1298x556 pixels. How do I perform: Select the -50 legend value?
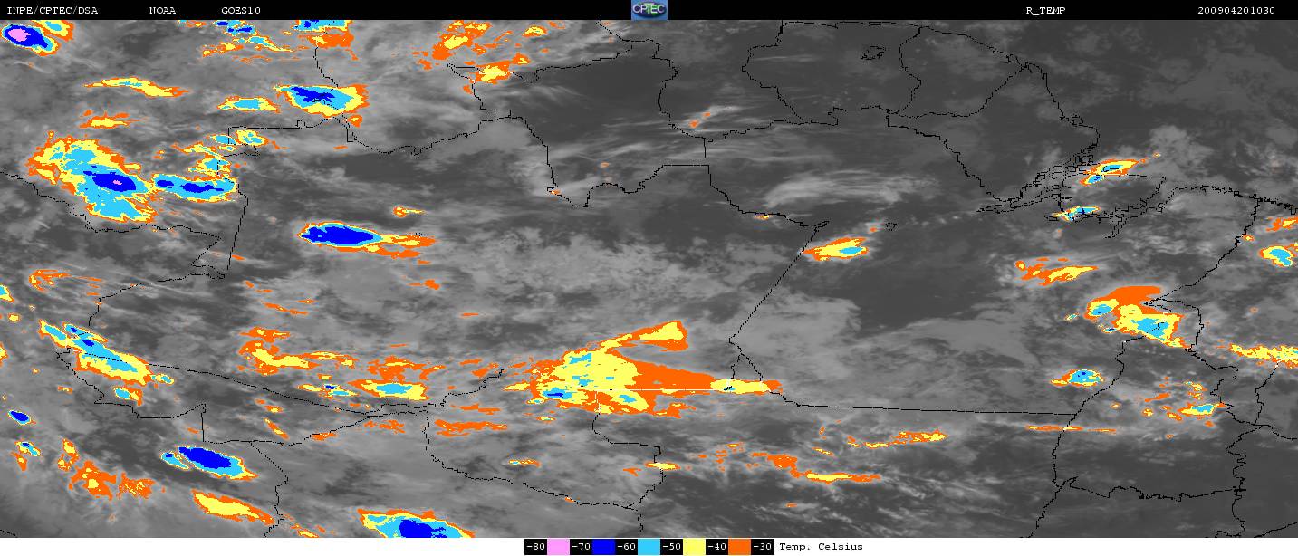click(x=672, y=547)
